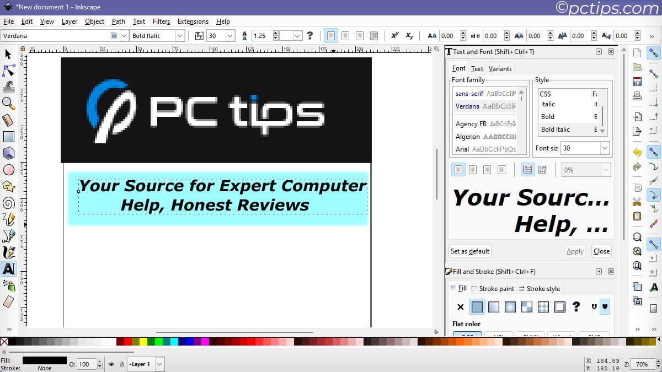Expand the Bold Italic style dropdown

[x=180, y=36]
